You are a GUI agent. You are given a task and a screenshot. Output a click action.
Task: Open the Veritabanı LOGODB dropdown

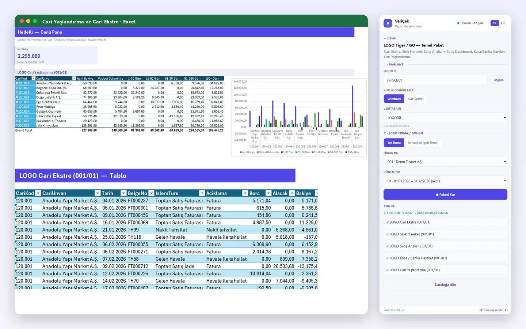click(x=445, y=118)
